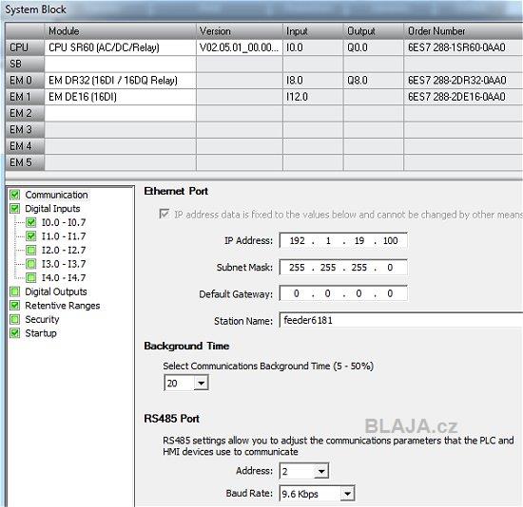The height and width of the screenshot is (507, 523).
Task: Click the IP Address field
Action: pyautogui.click(x=343, y=240)
